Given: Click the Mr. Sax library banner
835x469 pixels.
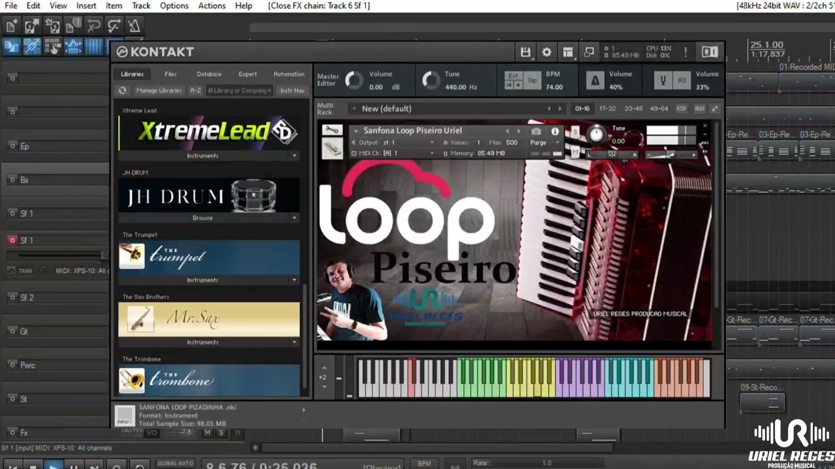Looking at the screenshot, I should pyautogui.click(x=209, y=319).
